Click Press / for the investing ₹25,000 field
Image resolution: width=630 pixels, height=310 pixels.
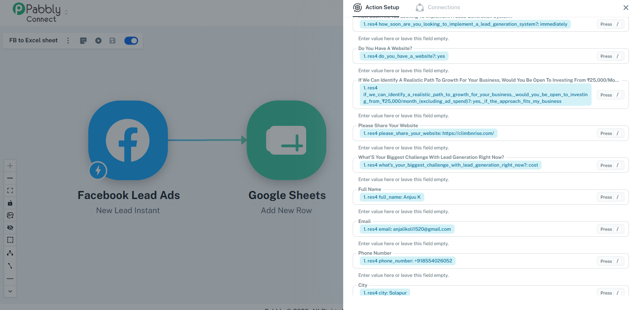610,95
